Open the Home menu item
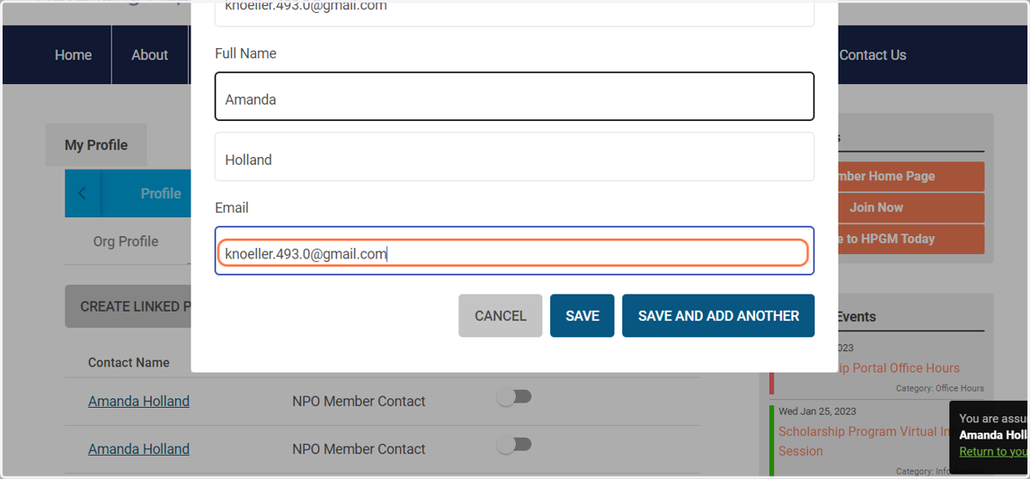This screenshot has height=479, width=1030. [73, 55]
